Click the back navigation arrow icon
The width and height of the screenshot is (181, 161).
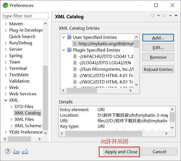coord(153,16)
